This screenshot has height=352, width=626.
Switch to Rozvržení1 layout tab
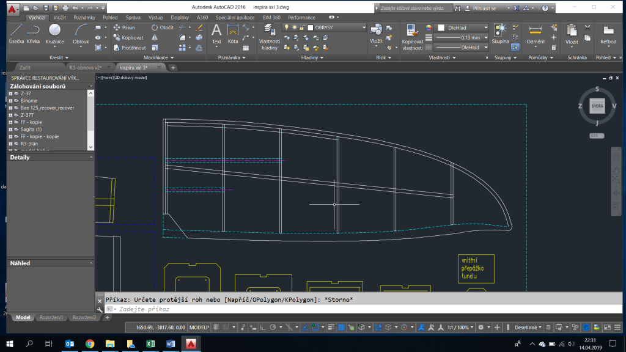(52, 318)
